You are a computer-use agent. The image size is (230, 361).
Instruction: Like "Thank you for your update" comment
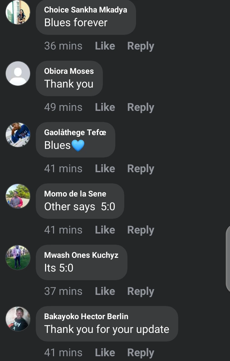tap(105, 353)
